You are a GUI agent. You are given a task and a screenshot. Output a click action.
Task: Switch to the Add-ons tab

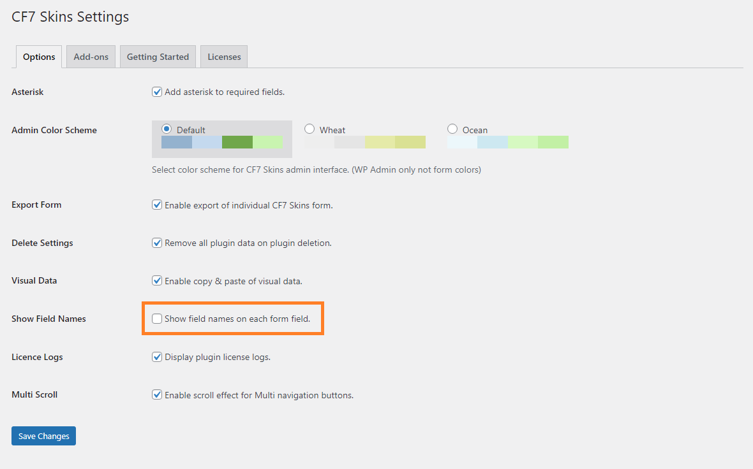pos(91,57)
